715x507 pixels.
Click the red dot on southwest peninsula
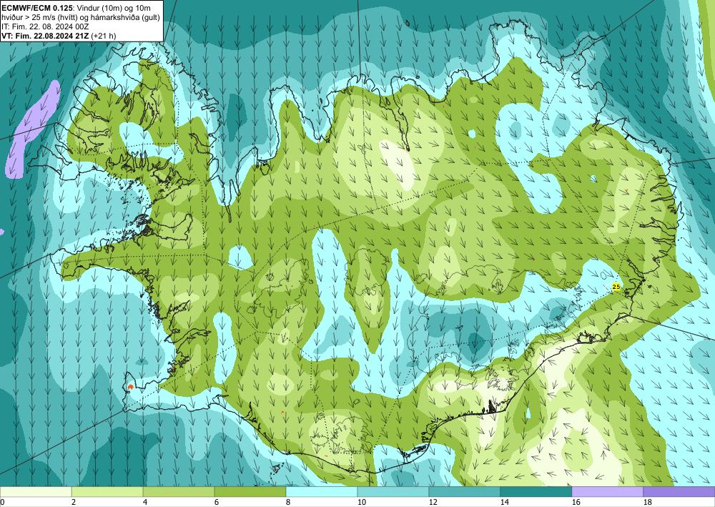(x=131, y=387)
